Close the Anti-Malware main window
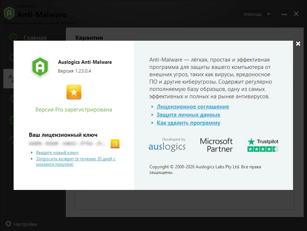Image resolution: width=307 pixels, height=231 pixels. 296,14
